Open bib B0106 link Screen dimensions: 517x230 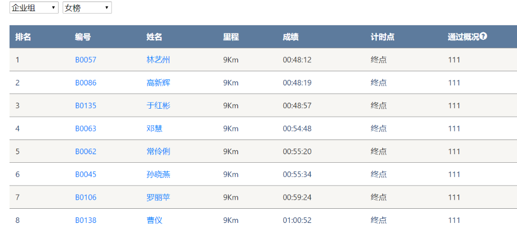coord(85,197)
